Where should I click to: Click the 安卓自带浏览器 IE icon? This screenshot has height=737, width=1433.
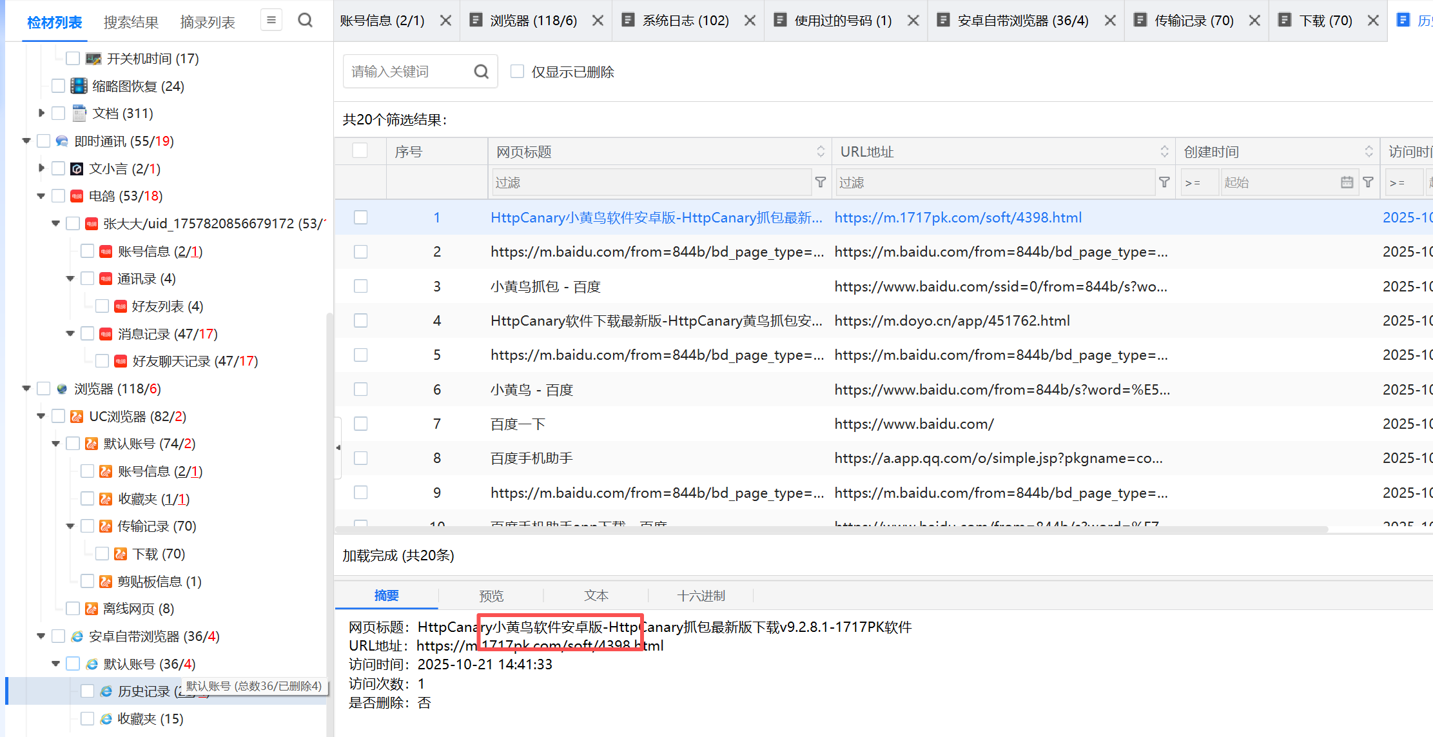click(77, 636)
